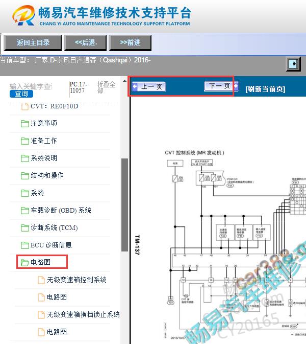The height and width of the screenshot is (344, 306).
Task: Click the folder icon beside 注意事项
Action: (x=24, y=124)
